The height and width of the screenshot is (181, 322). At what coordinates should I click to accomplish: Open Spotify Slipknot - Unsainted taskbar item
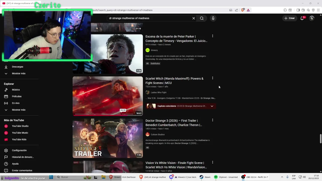tap(226, 177)
